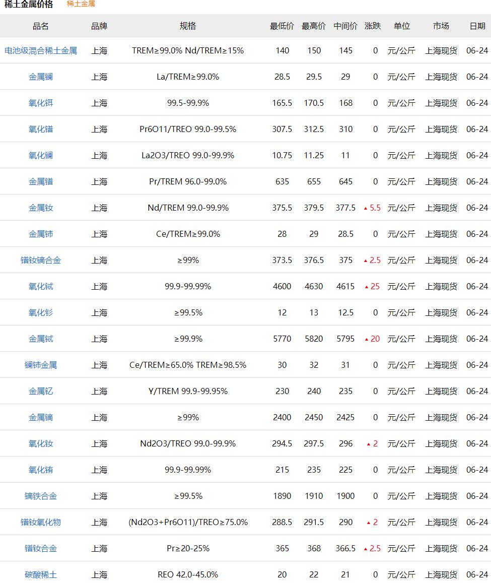This screenshot has height=583, width=491.
Task: Click the 金属钕 product name
Action: pyautogui.click(x=41, y=208)
